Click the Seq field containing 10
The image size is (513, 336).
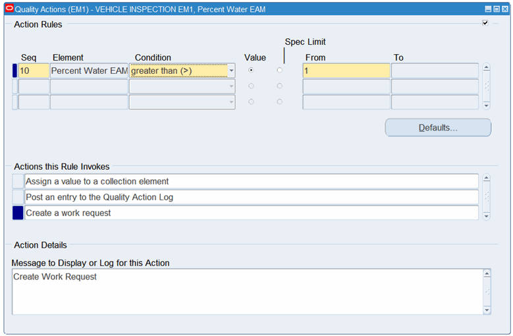click(34, 70)
